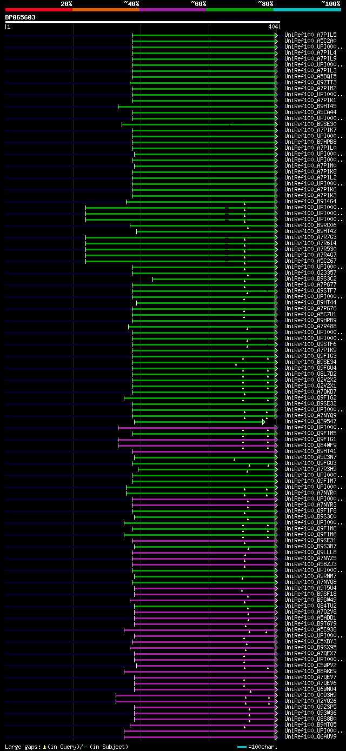Click the UniRef100_B9RC06 label
This screenshot has height=751, width=346.
[x=310, y=225]
